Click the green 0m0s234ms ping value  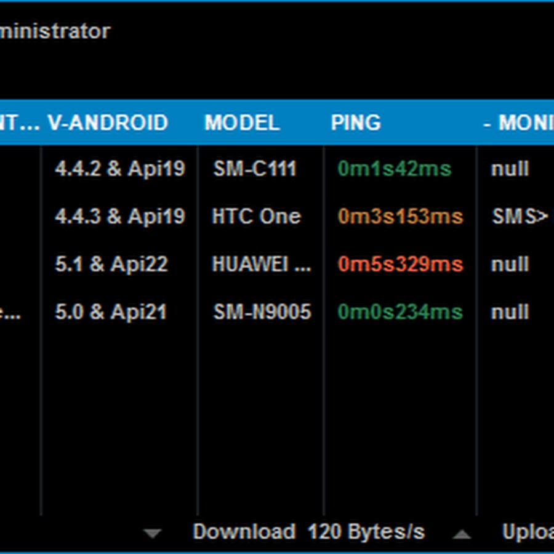(400, 311)
